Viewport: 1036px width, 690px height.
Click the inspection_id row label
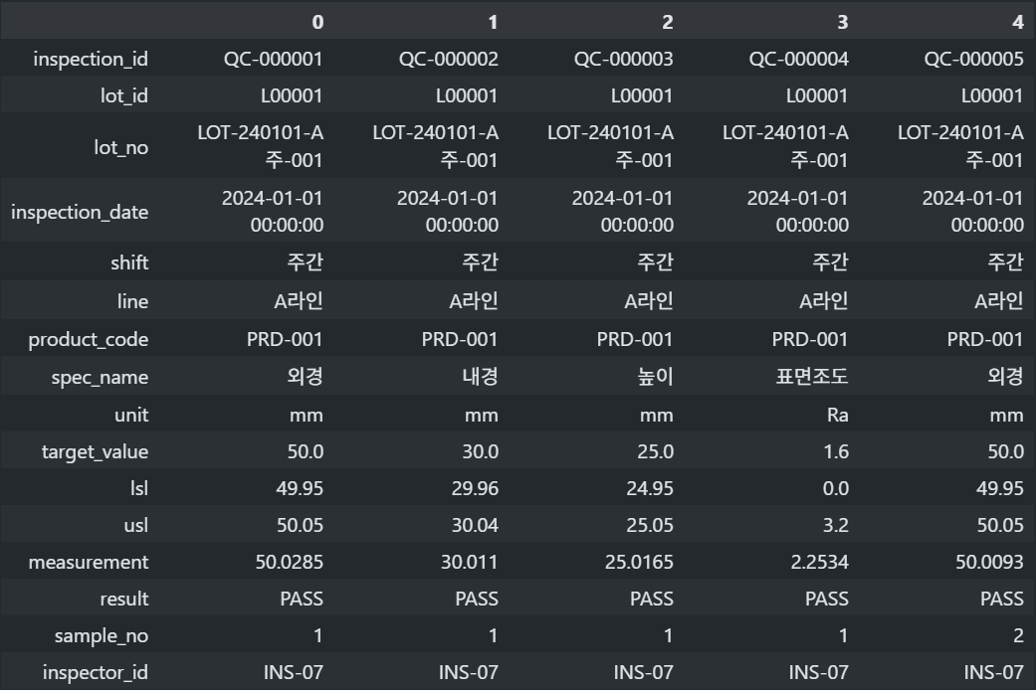click(91, 59)
